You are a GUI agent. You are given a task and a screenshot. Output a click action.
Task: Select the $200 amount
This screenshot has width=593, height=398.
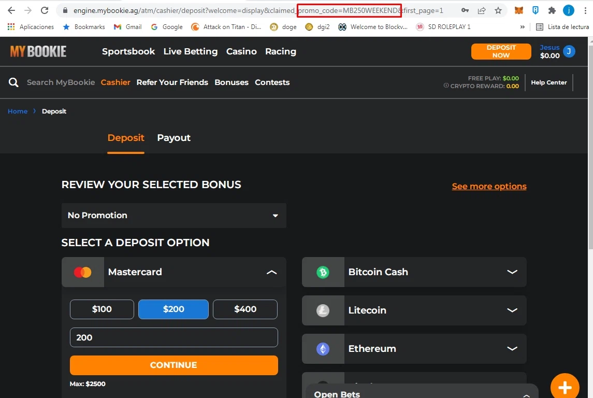[x=173, y=309]
